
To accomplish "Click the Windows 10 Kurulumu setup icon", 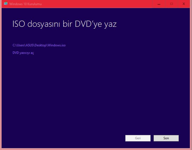I will tap(6, 3).
